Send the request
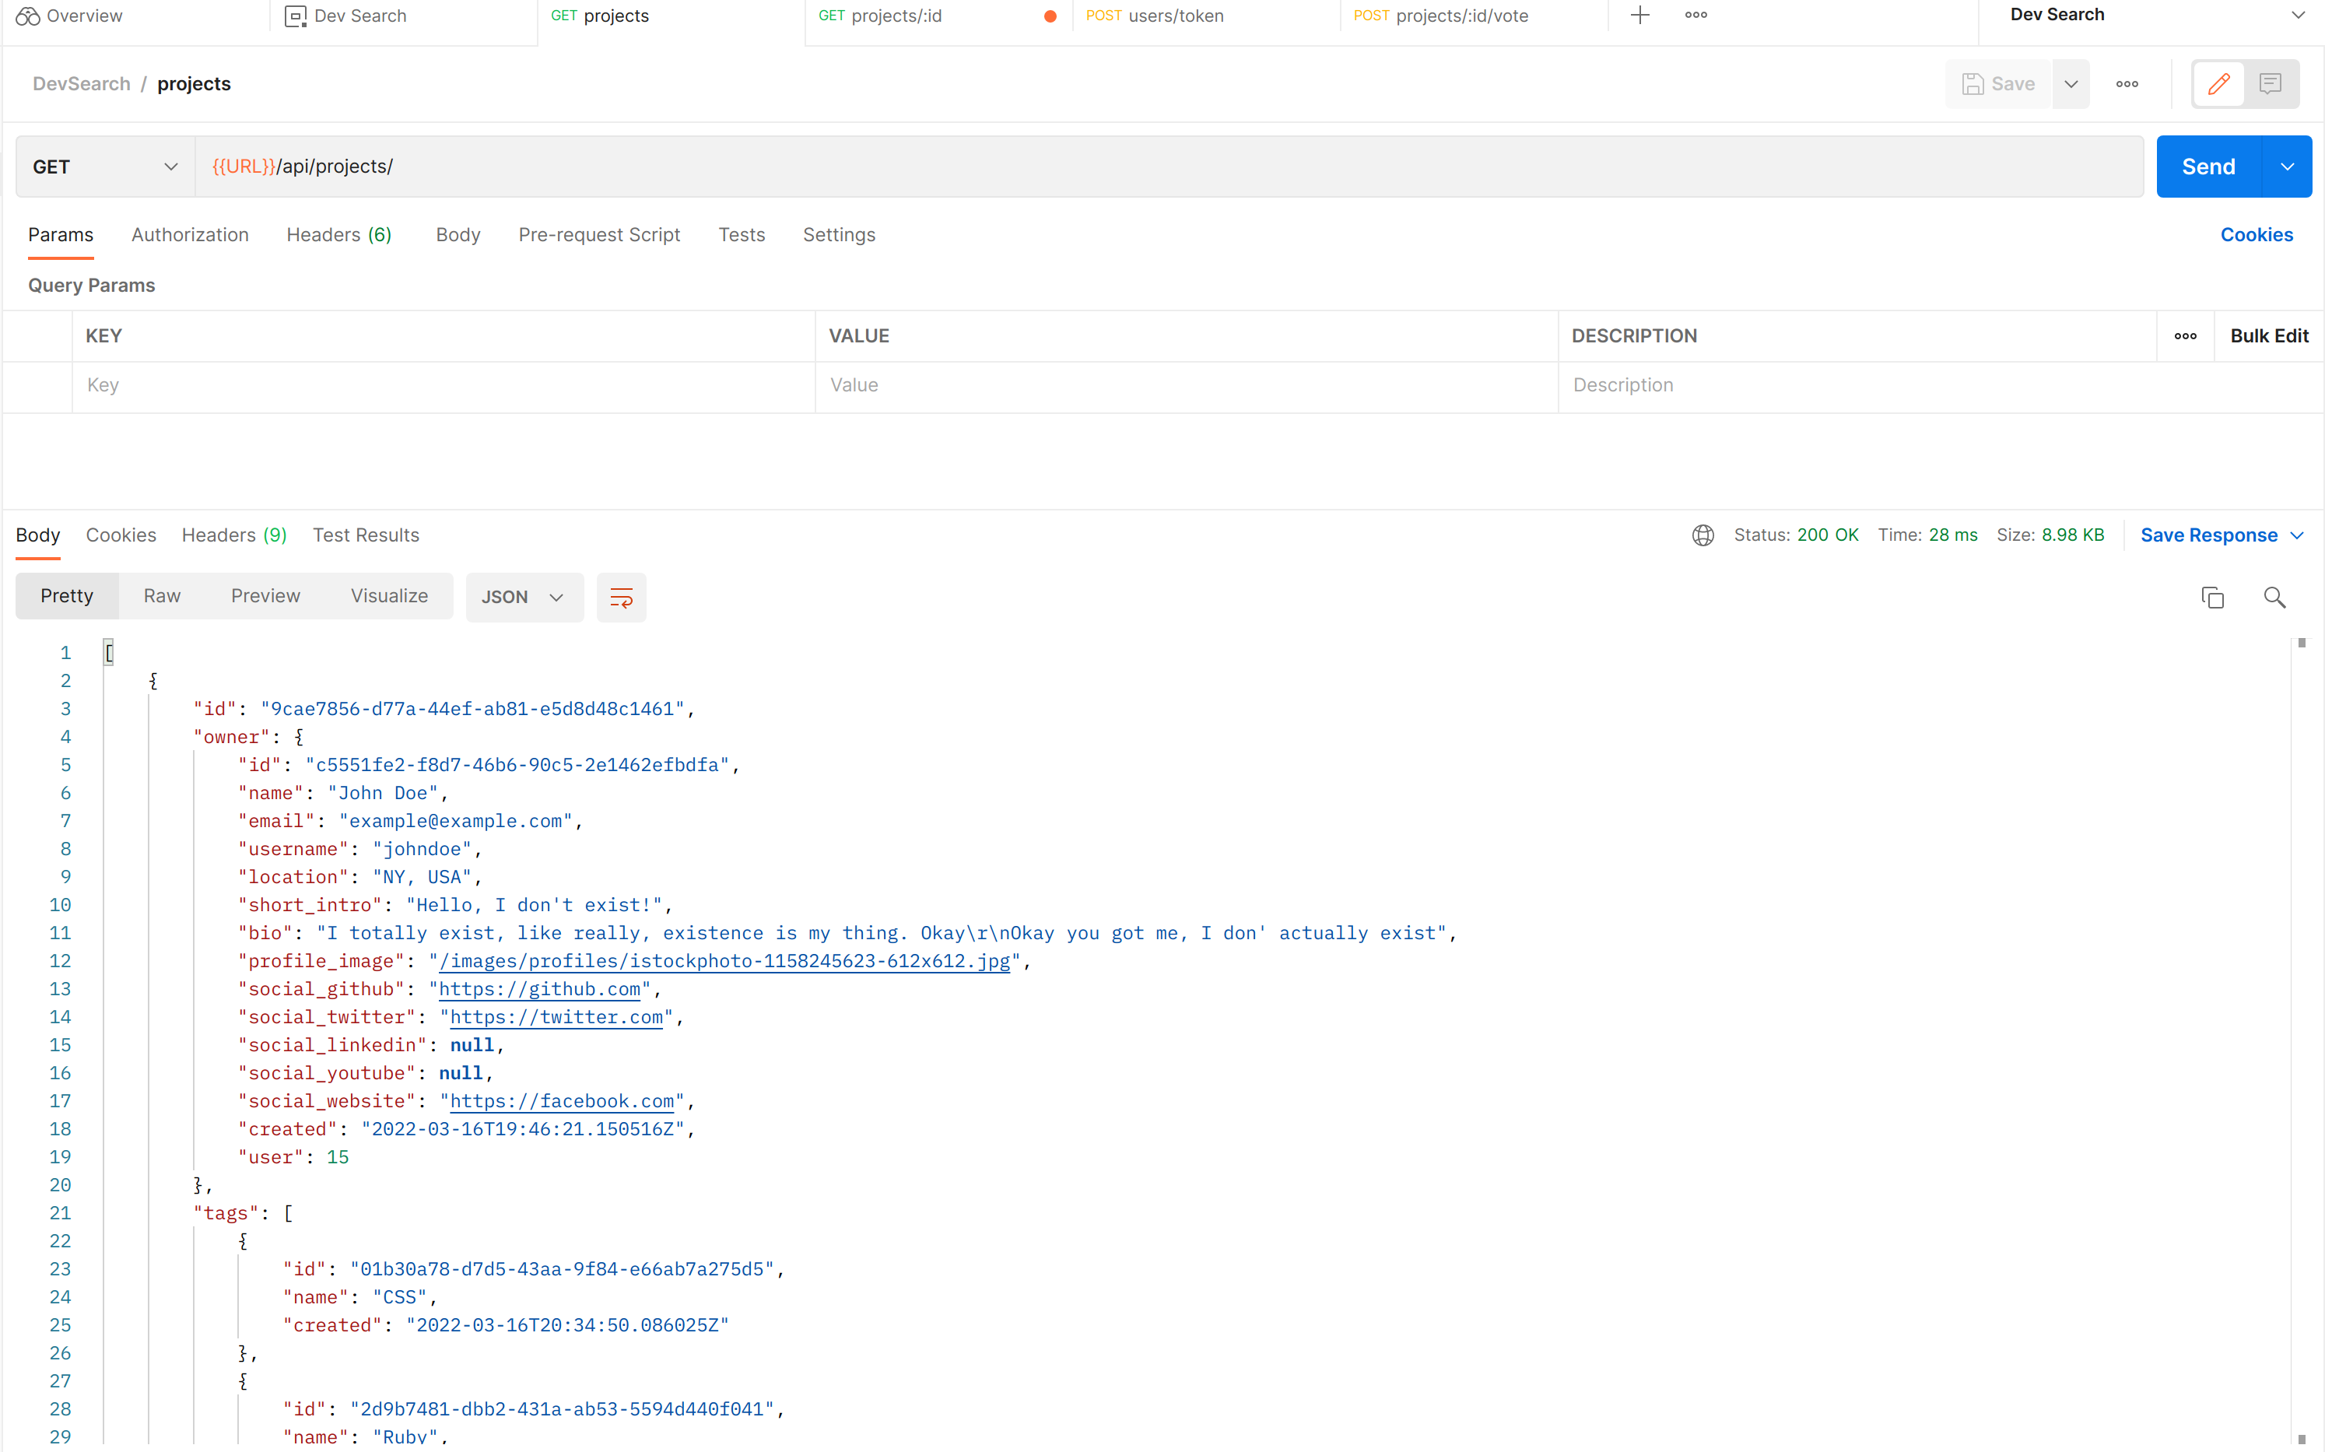The height and width of the screenshot is (1452, 2325). pos(2209,167)
